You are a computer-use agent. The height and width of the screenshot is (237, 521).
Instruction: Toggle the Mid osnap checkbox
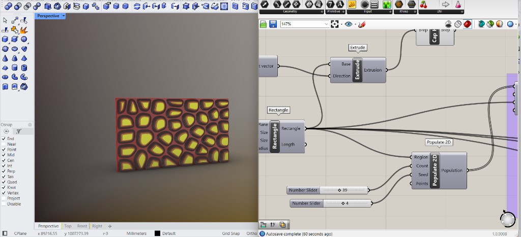4,155
